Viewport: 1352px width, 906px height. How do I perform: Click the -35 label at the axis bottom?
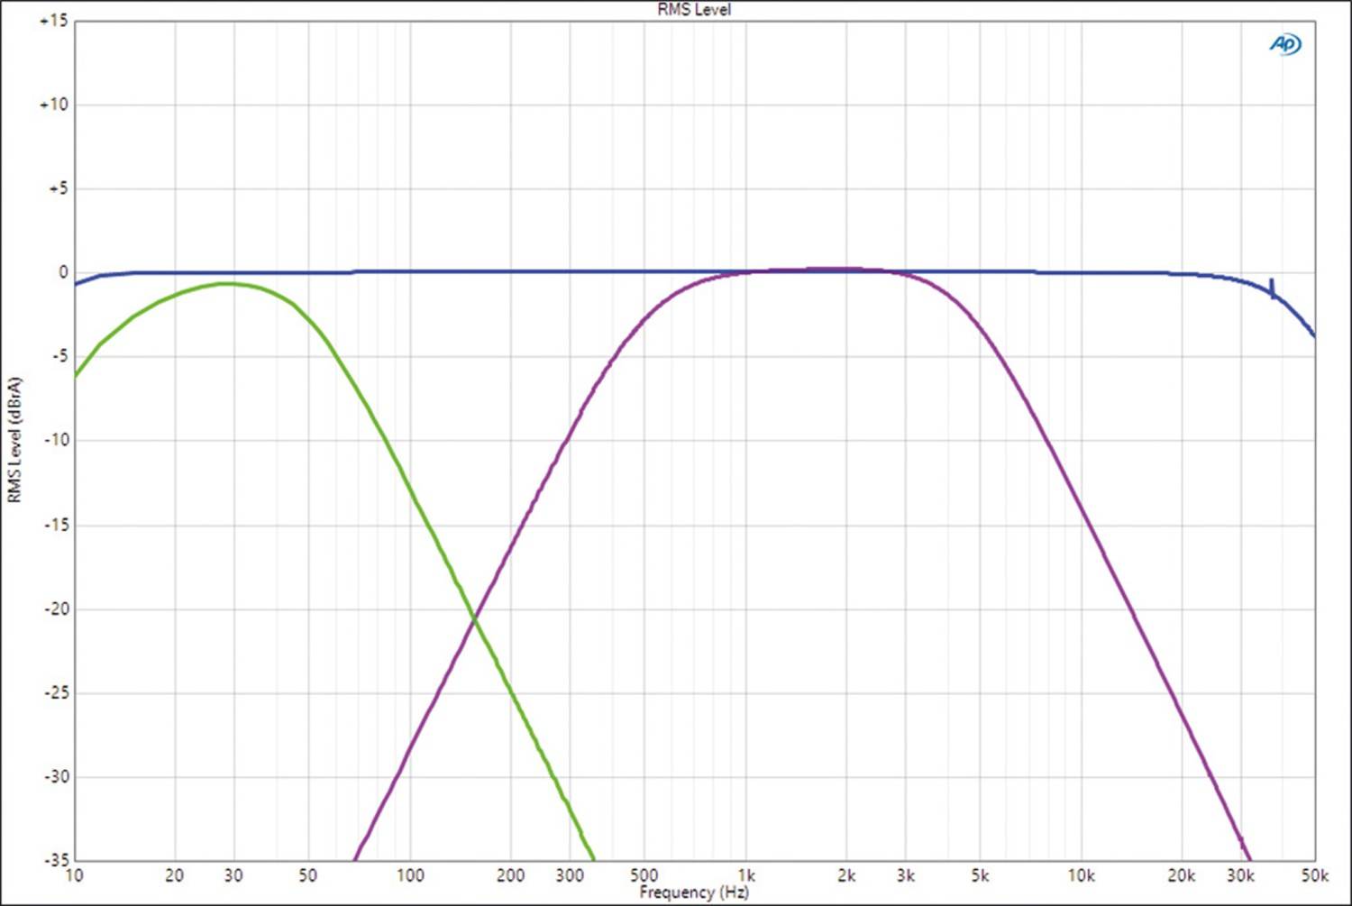click(x=56, y=860)
